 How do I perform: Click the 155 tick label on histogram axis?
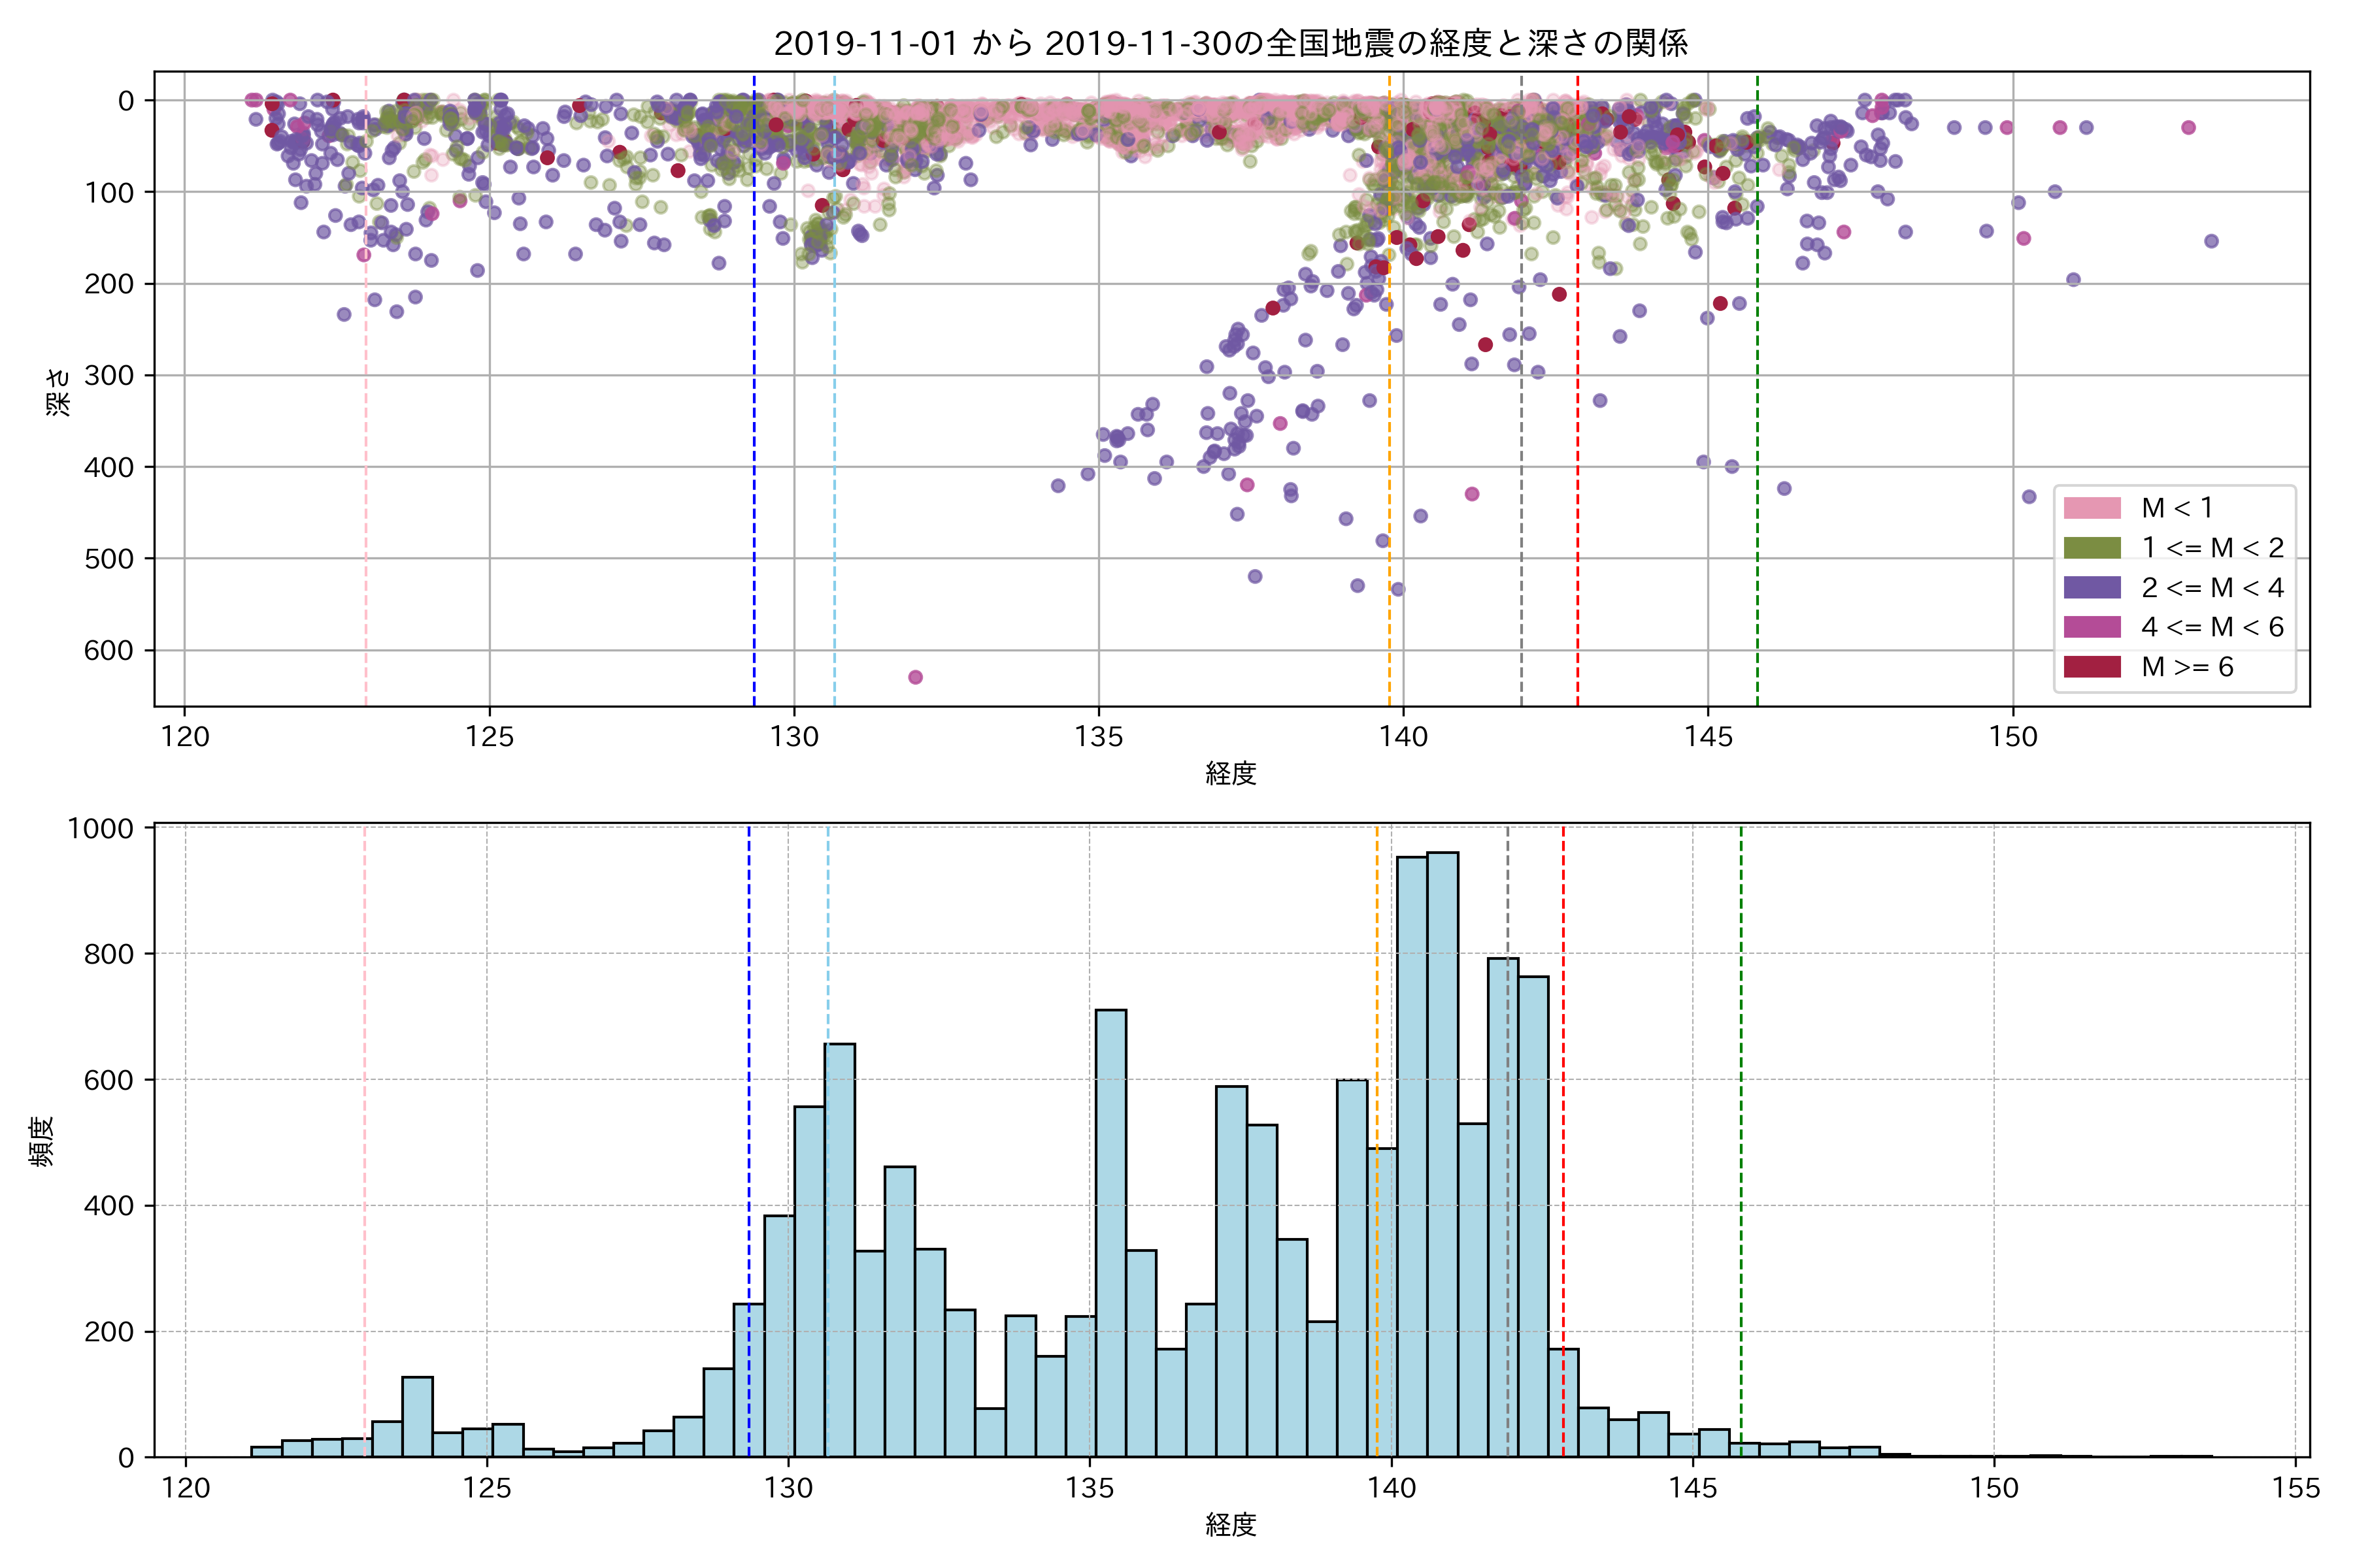click(2296, 1488)
